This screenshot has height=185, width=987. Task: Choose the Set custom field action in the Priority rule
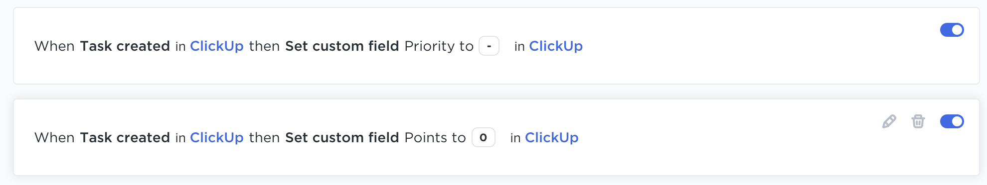coord(342,46)
